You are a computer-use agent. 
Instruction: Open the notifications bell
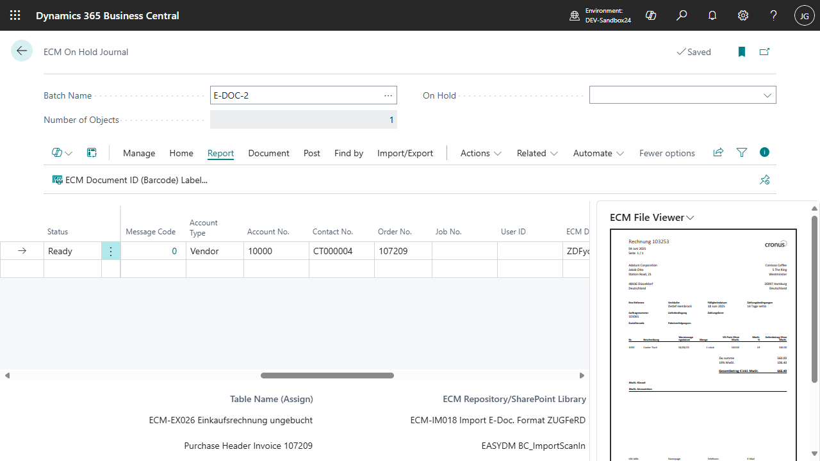[712, 15]
